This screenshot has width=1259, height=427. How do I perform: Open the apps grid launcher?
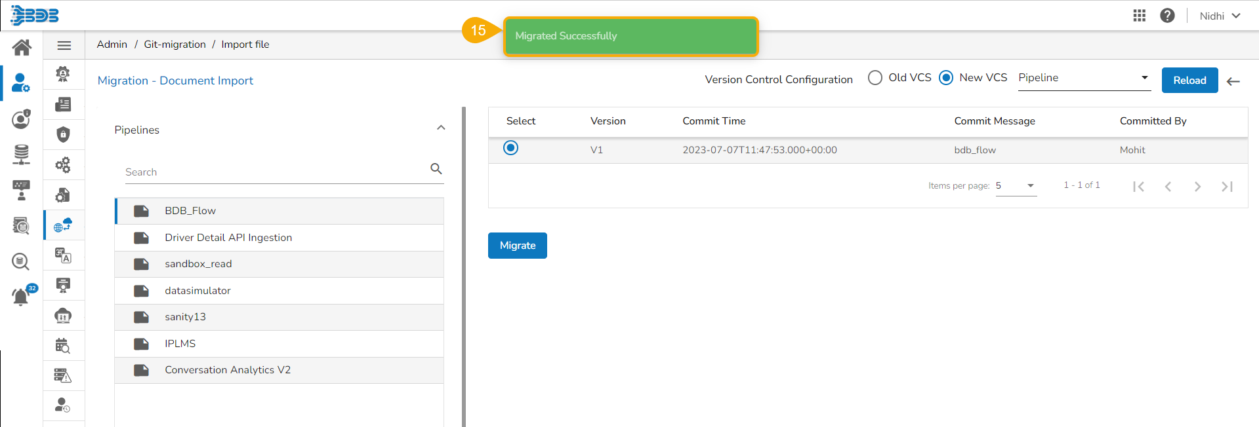pyautogui.click(x=1139, y=16)
